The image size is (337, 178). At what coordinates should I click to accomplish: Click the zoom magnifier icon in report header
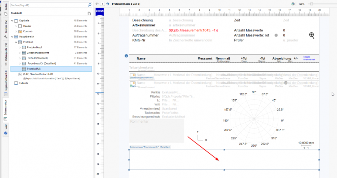(312, 35)
